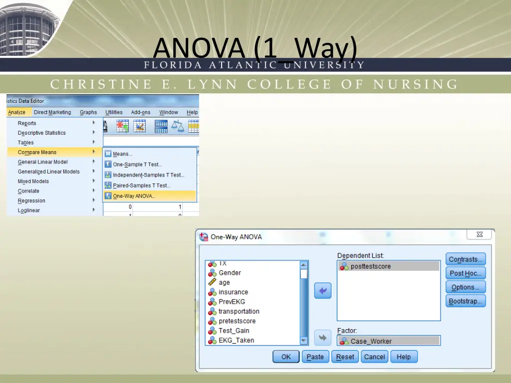
Task: Select the Test_Gain variable
Action: pos(252,331)
